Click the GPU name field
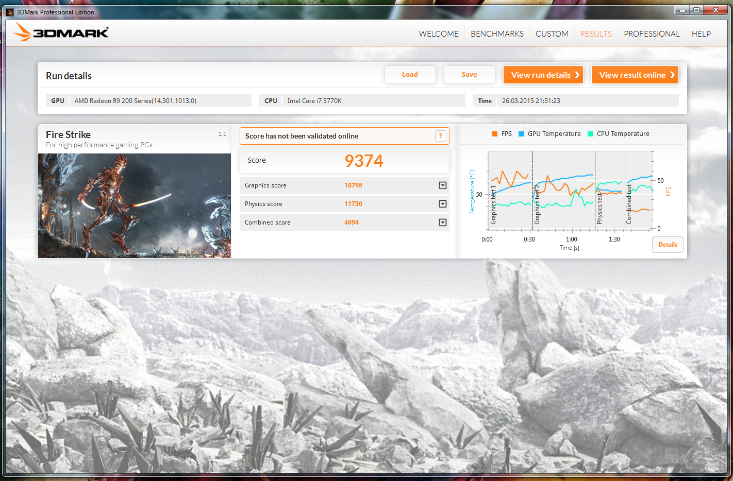Screen dimensions: 733x481 160,100
